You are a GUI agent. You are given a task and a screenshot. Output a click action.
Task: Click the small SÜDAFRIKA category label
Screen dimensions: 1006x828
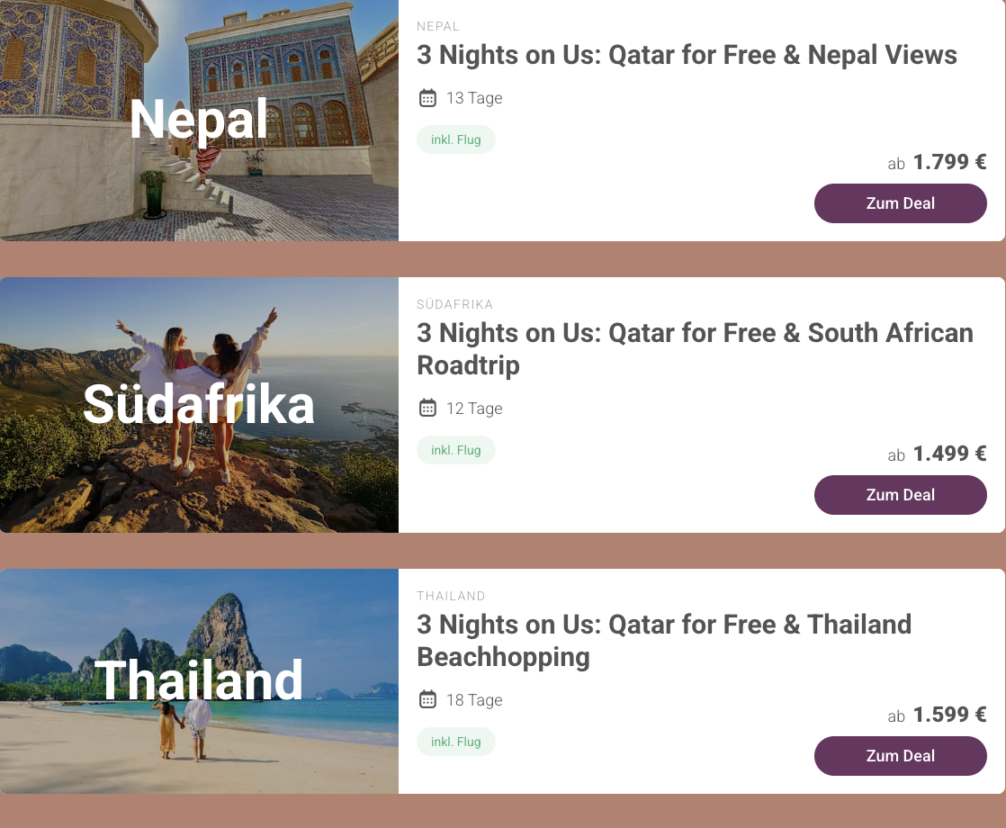[x=455, y=305]
